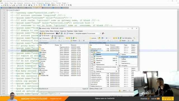
Task: Select the highlighted internal editor submenu entry
Action: click(x=128, y=57)
